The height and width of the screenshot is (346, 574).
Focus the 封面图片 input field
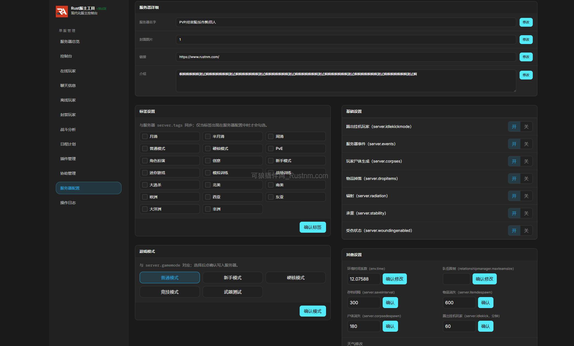point(346,40)
